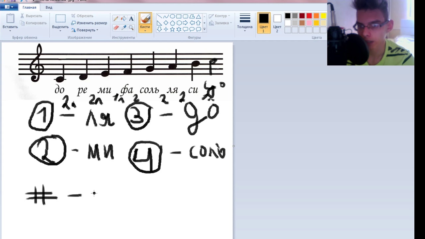Select the Fill with color bucket tool
Viewport: 425px width, 239px height.
124,19
